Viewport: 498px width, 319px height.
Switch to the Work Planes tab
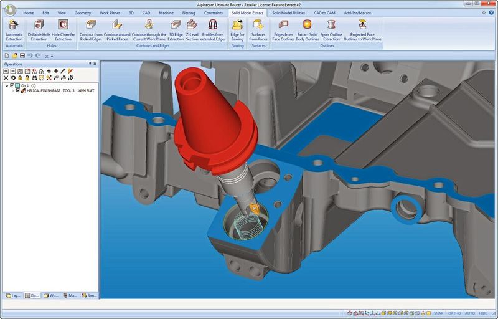(110, 13)
